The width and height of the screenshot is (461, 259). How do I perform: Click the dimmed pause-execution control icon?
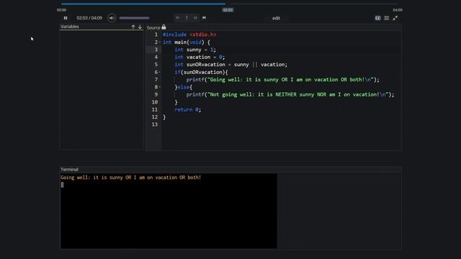195,18
